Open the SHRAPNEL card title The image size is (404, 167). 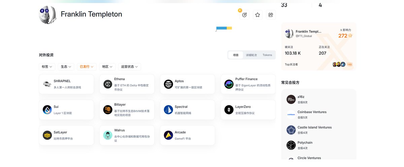(x=62, y=81)
